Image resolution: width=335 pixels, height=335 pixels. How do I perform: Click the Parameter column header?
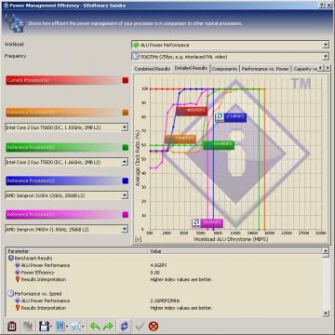coord(76,251)
